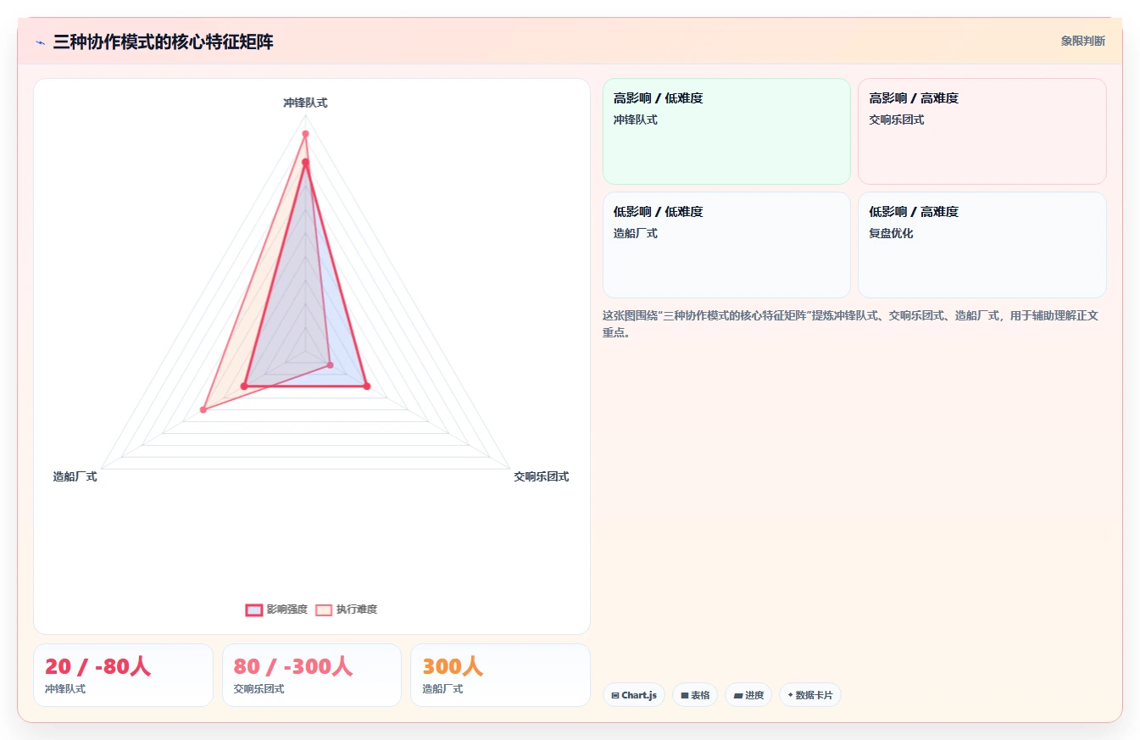1140x740 pixels.
Task: Click the 影响强度 legend color box
Action: click(x=253, y=609)
